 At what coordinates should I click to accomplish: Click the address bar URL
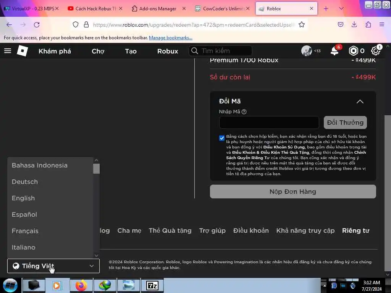pyautogui.click(x=194, y=25)
